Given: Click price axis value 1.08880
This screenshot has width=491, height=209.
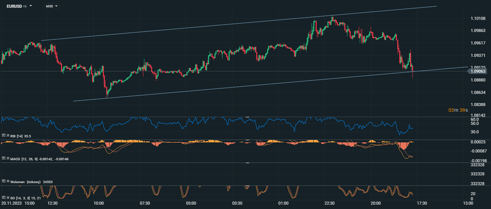Looking at the screenshot, I should 478,80.
